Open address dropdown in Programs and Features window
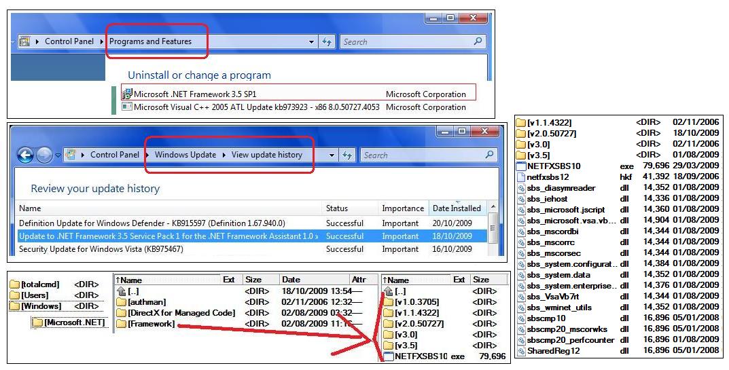Screen dimensions: 729x370 click(x=311, y=42)
